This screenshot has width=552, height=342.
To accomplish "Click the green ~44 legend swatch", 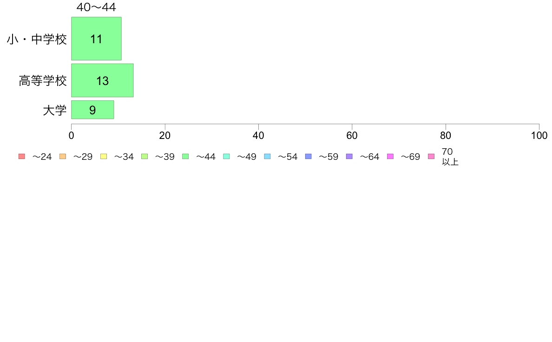I will [185, 157].
